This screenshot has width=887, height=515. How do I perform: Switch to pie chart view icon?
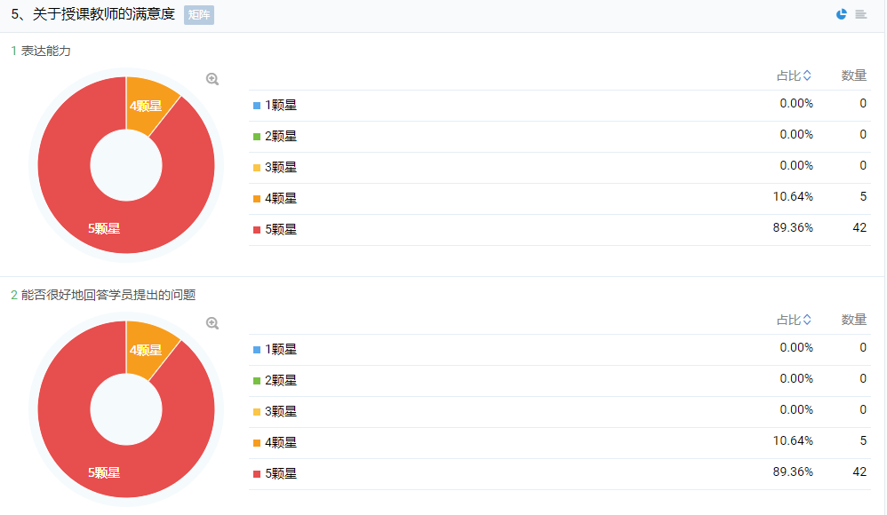(x=841, y=14)
